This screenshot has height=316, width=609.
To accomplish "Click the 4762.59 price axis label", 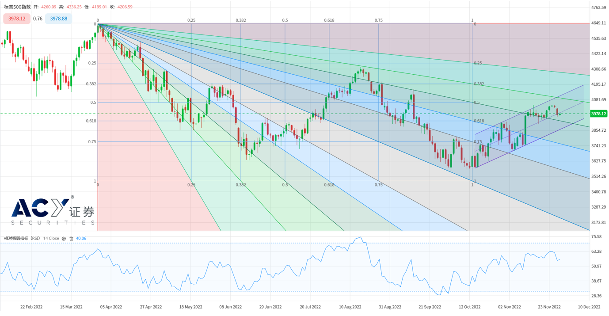I will (599, 8).
